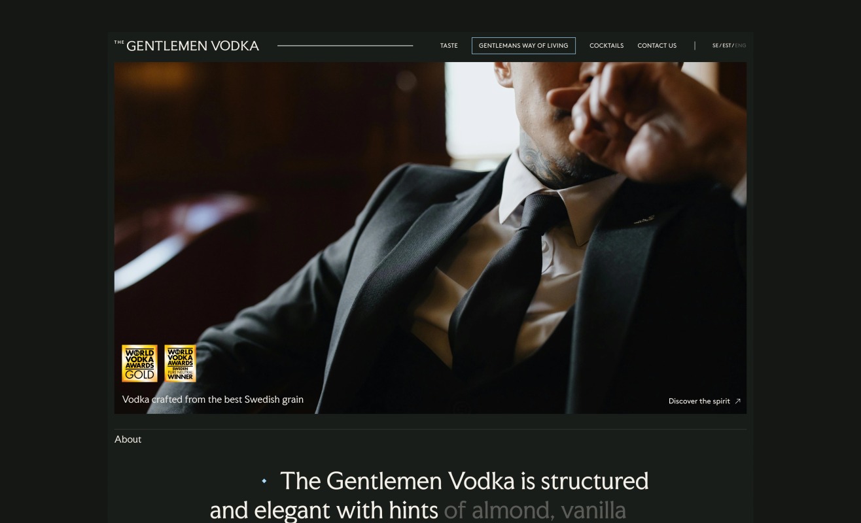Click the Swedish grain tagline text

click(213, 399)
